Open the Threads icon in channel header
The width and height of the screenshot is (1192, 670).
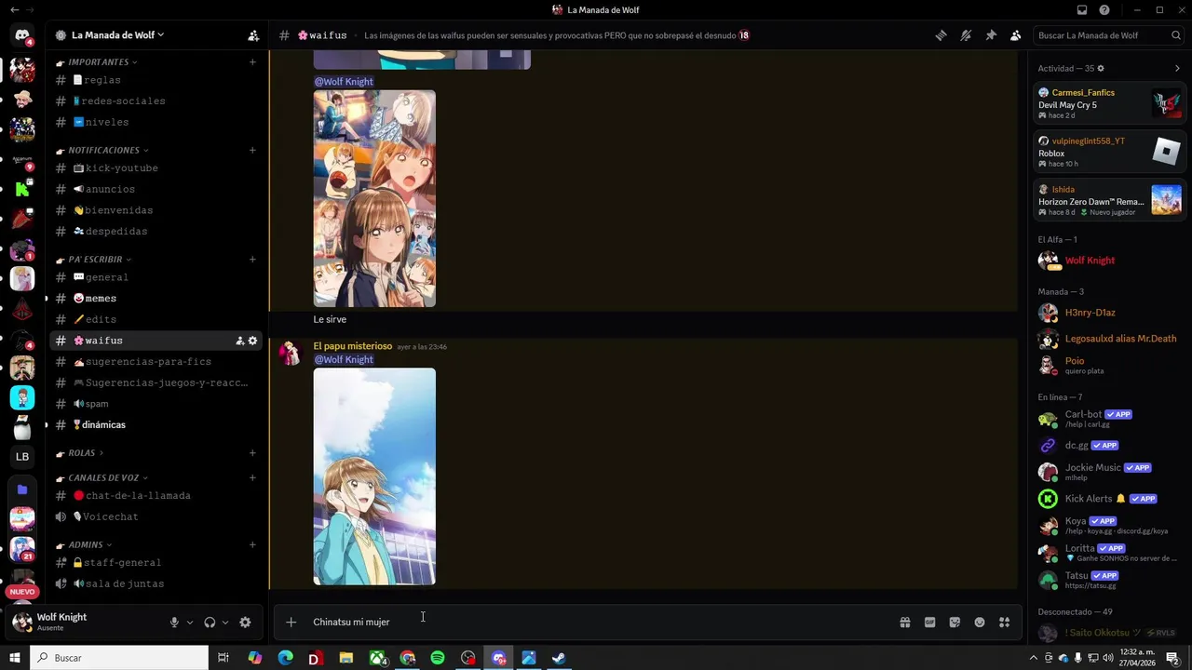pos(941,35)
